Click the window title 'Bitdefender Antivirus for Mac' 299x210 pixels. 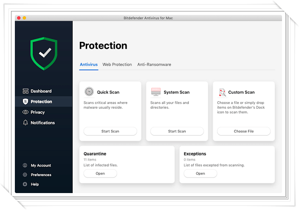pyautogui.click(x=148, y=18)
